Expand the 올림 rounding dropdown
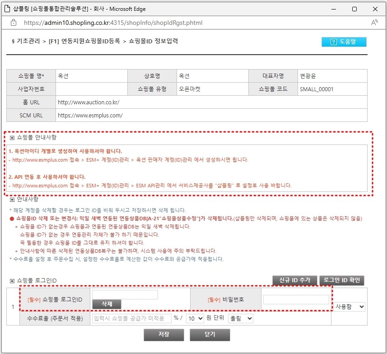The width and height of the screenshot is (387, 354). [240, 318]
